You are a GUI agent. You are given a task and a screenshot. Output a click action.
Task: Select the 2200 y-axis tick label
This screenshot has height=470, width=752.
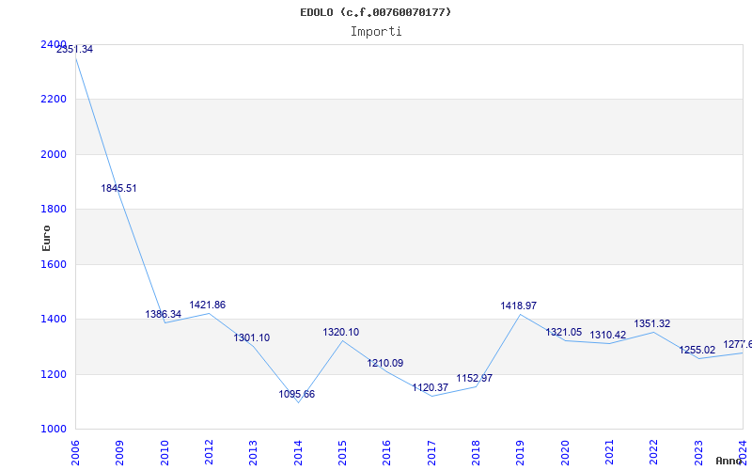click(x=54, y=100)
